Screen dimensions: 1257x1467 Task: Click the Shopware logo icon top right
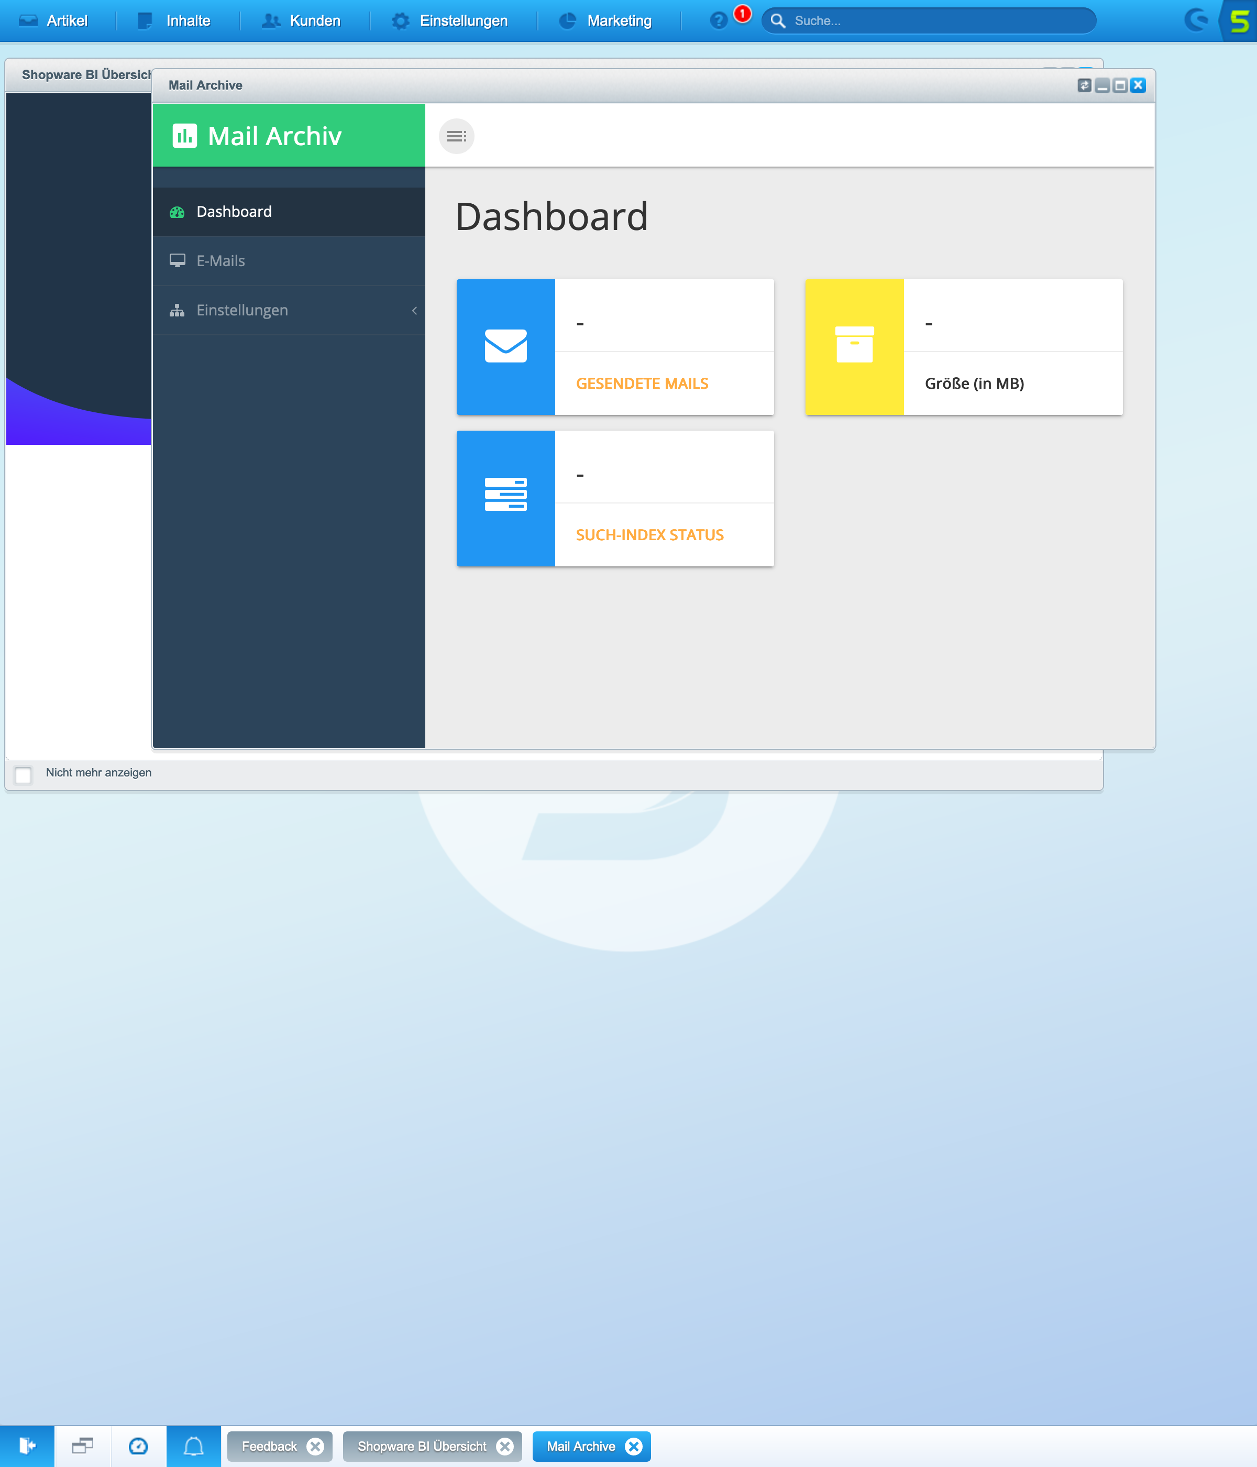click(x=1197, y=20)
